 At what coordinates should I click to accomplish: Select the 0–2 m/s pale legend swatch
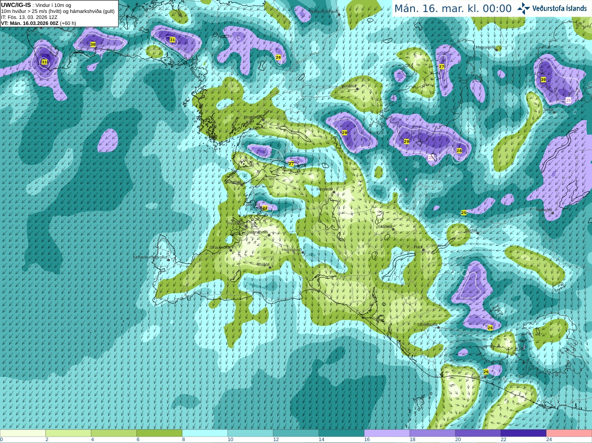[23, 433]
